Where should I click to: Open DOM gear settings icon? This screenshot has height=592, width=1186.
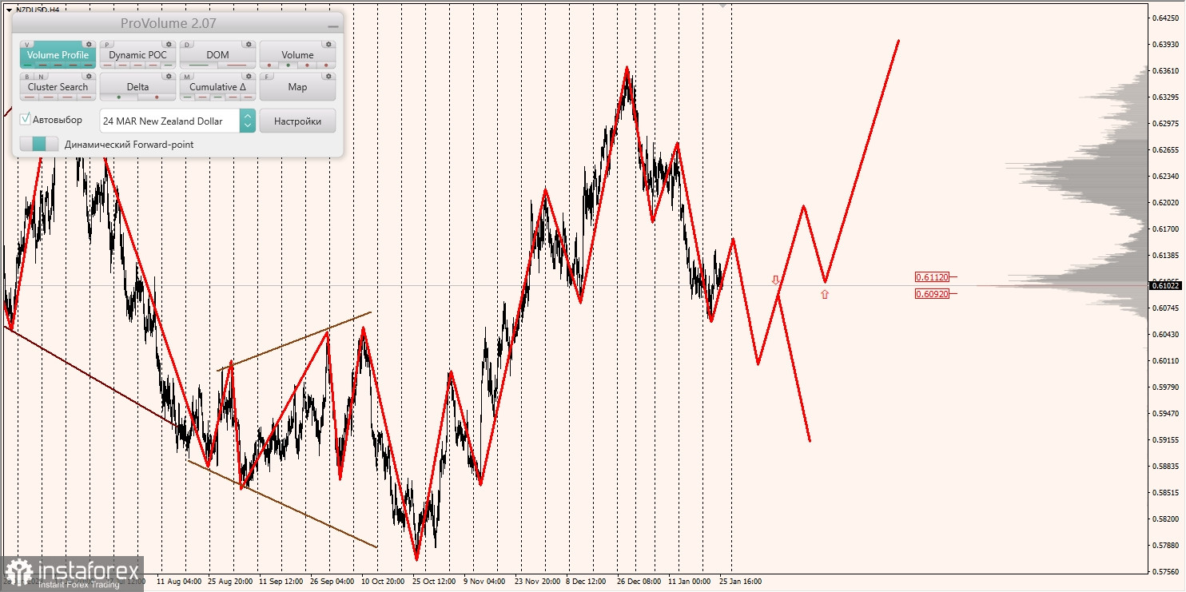(249, 44)
